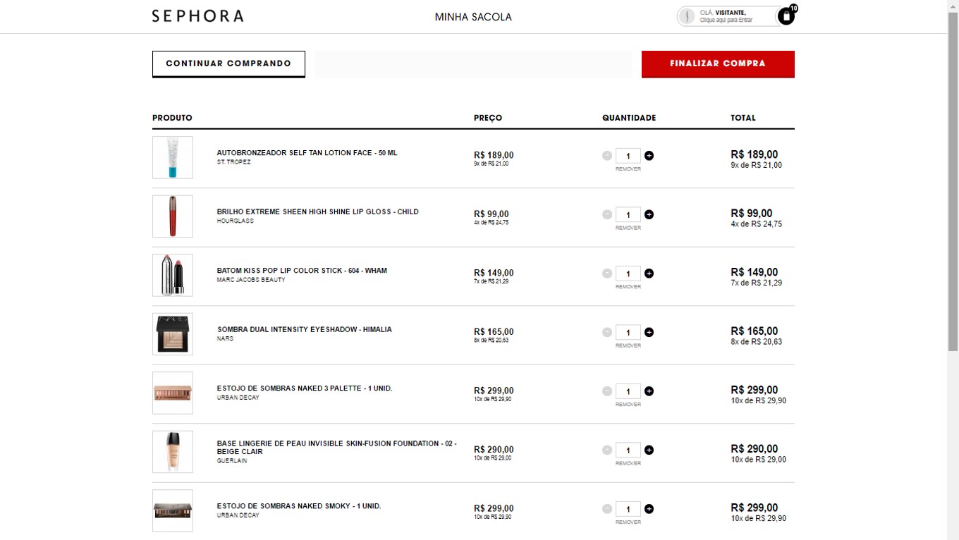Open 'Autobronzeador Self Tan Lotion Face - 50 ML' title
The height and width of the screenshot is (540, 959).
point(307,153)
